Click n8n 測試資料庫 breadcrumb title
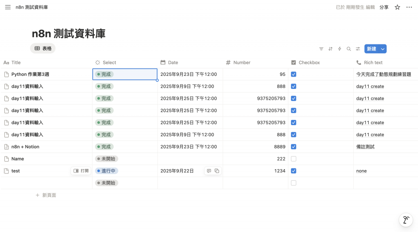The width and height of the screenshot is (418, 232). pos(31,7)
